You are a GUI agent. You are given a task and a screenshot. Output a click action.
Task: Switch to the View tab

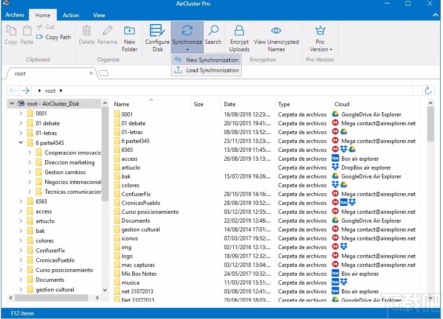pyautogui.click(x=99, y=15)
